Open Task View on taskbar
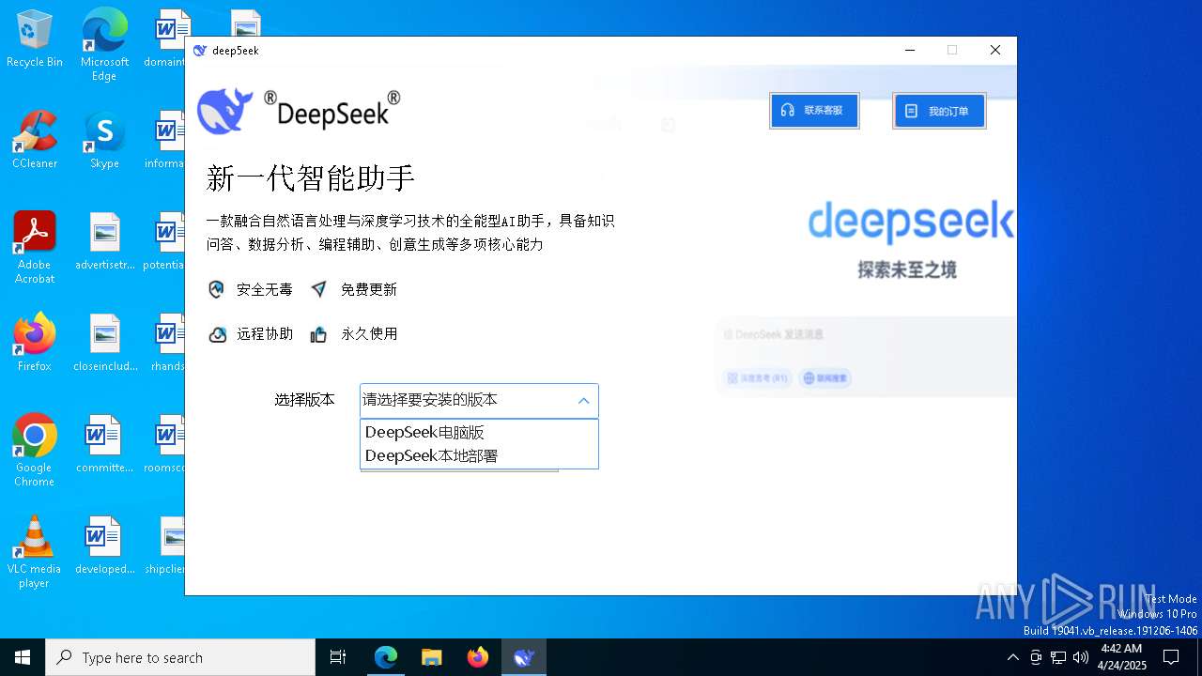Viewport: 1202px width, 676px height. click(338, 657)
